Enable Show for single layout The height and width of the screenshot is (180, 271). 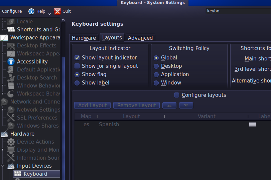[x=77, y=66]
